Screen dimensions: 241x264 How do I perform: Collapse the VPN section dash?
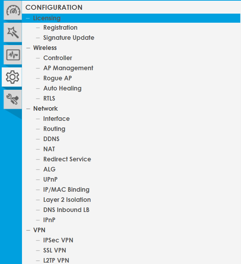coord(28,230)
